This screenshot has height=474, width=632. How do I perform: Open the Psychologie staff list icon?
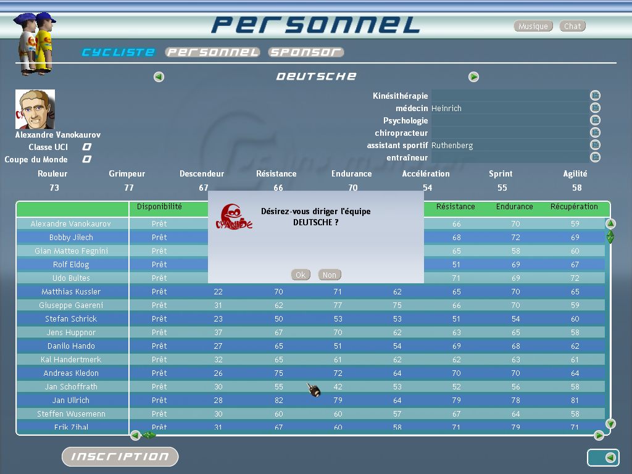(x=595, y=120)
